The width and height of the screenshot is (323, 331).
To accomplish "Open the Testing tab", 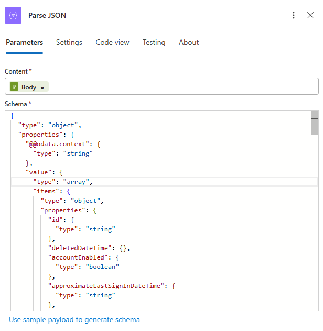I will point(154,42).
